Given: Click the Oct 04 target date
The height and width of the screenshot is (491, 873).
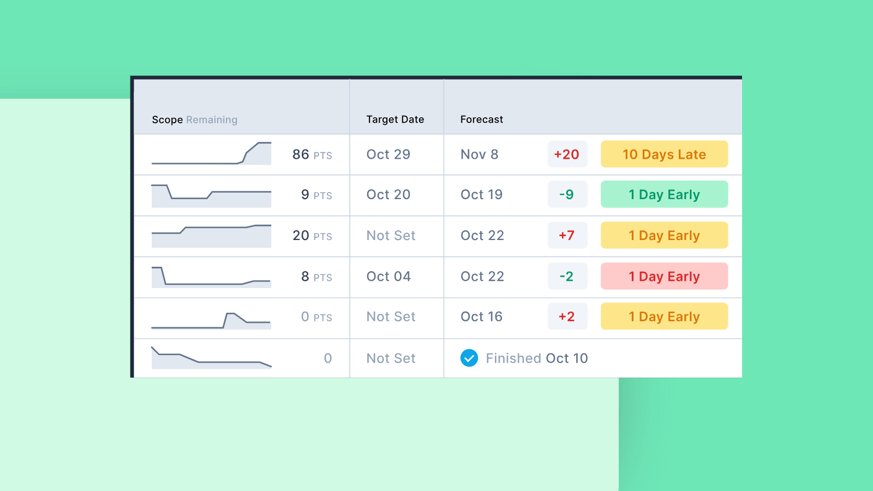Looking at the screenshot, I should coord(388,277).
